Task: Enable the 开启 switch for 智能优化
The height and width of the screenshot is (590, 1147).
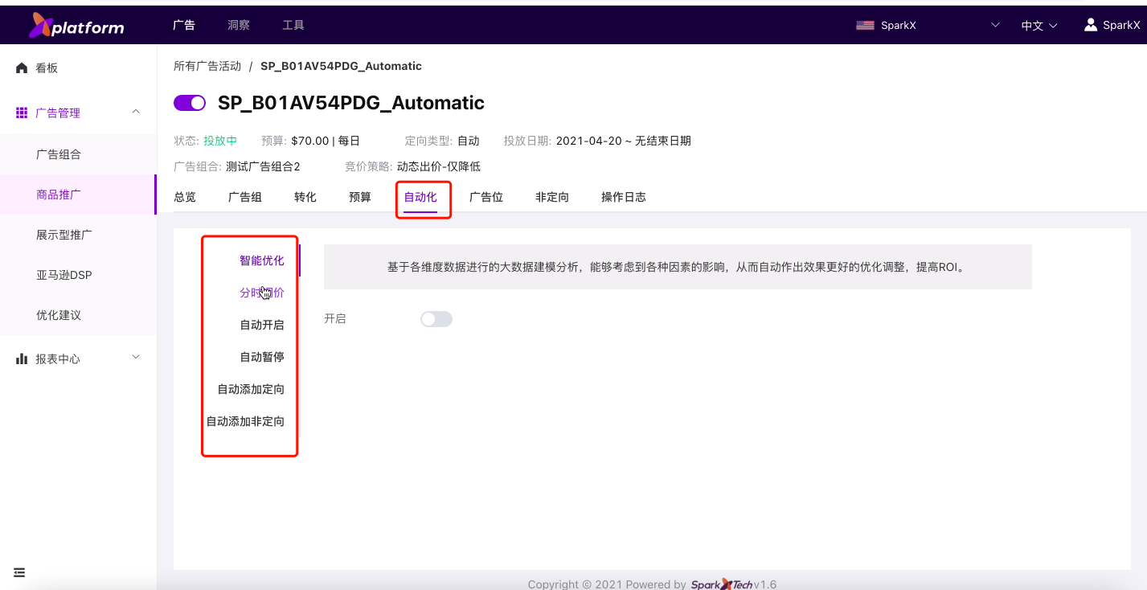Action: [436, 319]
